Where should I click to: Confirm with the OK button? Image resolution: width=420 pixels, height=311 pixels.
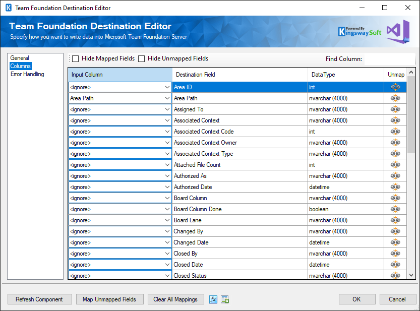[x=357, y=299]
